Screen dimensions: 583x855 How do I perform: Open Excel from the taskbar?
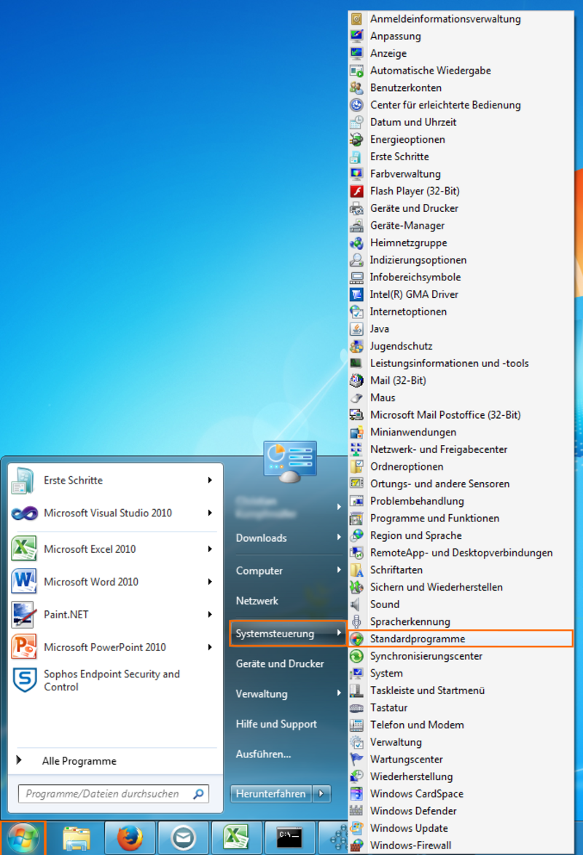(x=236, y=838)
